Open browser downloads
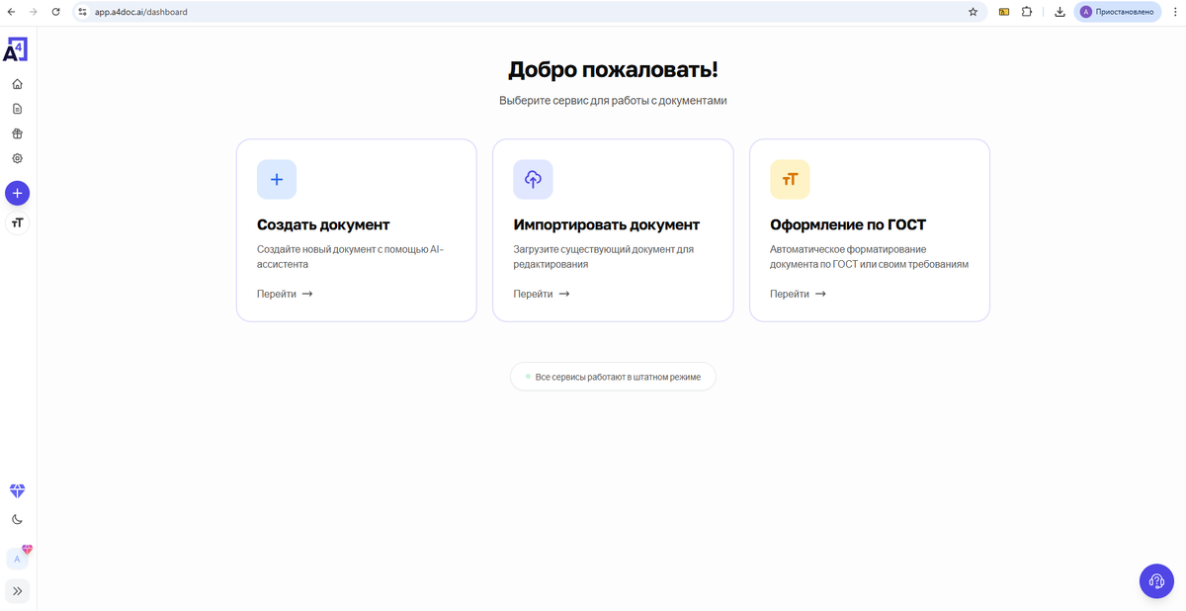This screenshot has height=611, width=1186. pos(1059,12)
